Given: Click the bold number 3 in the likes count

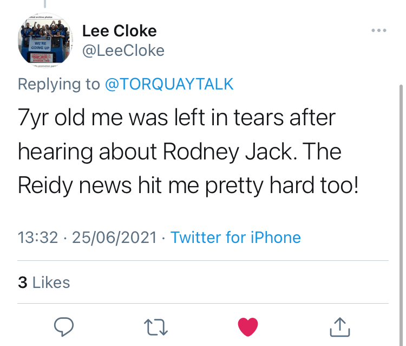Looking at the screenshot, I should [x=22, y=283].
